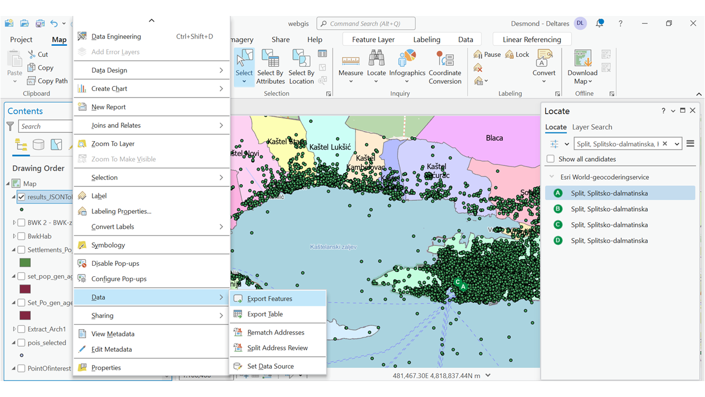Screen dimensions: 705x397
Task: Collapse the Map node in Contents
Action: tap(8, 184)
